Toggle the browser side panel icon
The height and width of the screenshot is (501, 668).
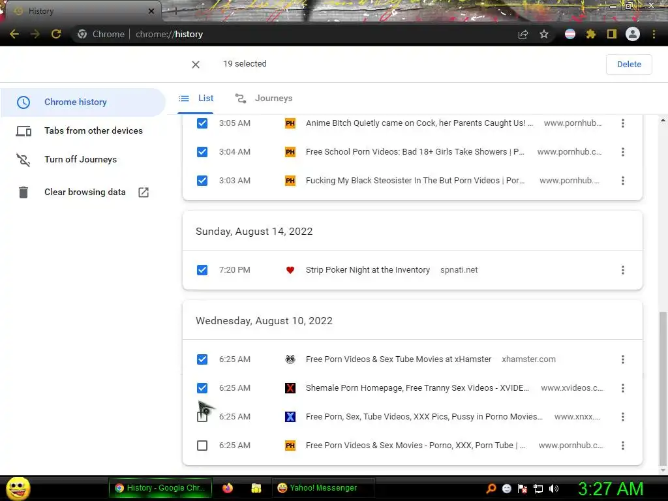pos(612,34)
